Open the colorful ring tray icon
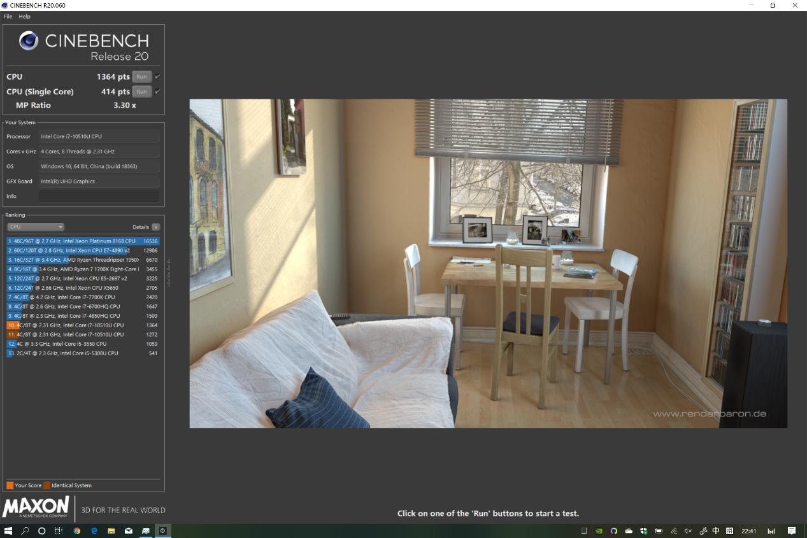807x538 pixels. 614,530
